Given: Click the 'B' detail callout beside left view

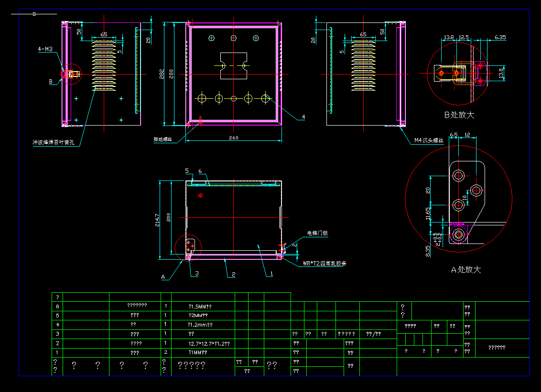Looking at the screenshot, I should tap(51, 82).
